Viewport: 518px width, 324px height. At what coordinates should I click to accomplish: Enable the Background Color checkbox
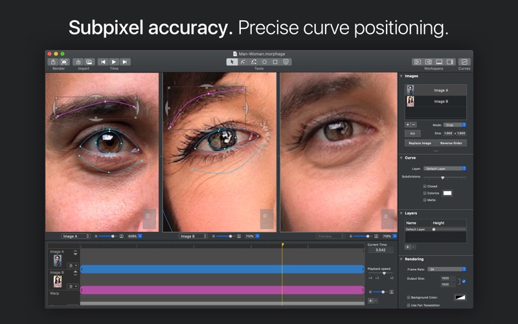(409, 297)
